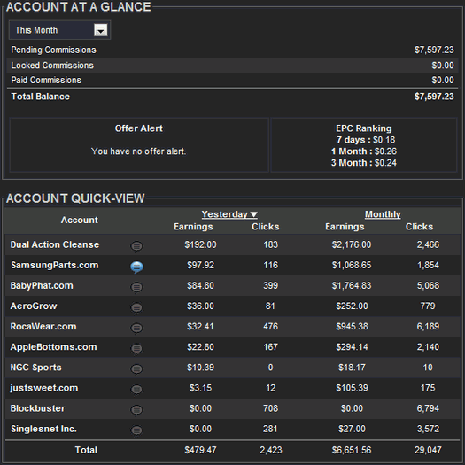Click the 1 Month EPC value $0.26
Screen dimensions: 465x465
(385, 151)
